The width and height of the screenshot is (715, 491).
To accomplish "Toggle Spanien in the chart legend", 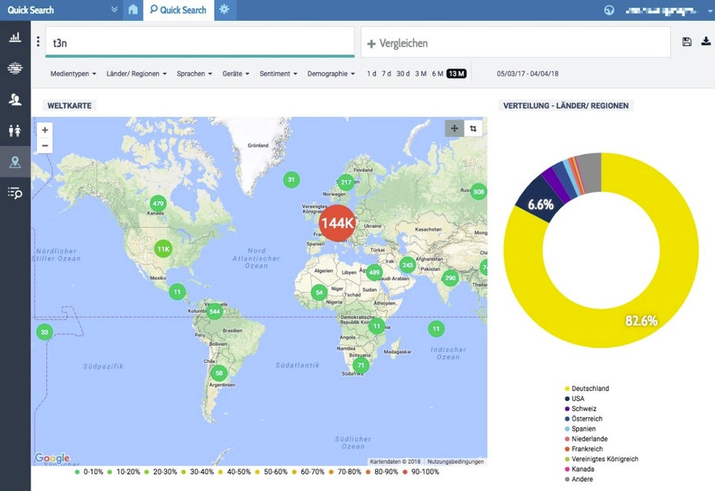I will tap(580, 429).
